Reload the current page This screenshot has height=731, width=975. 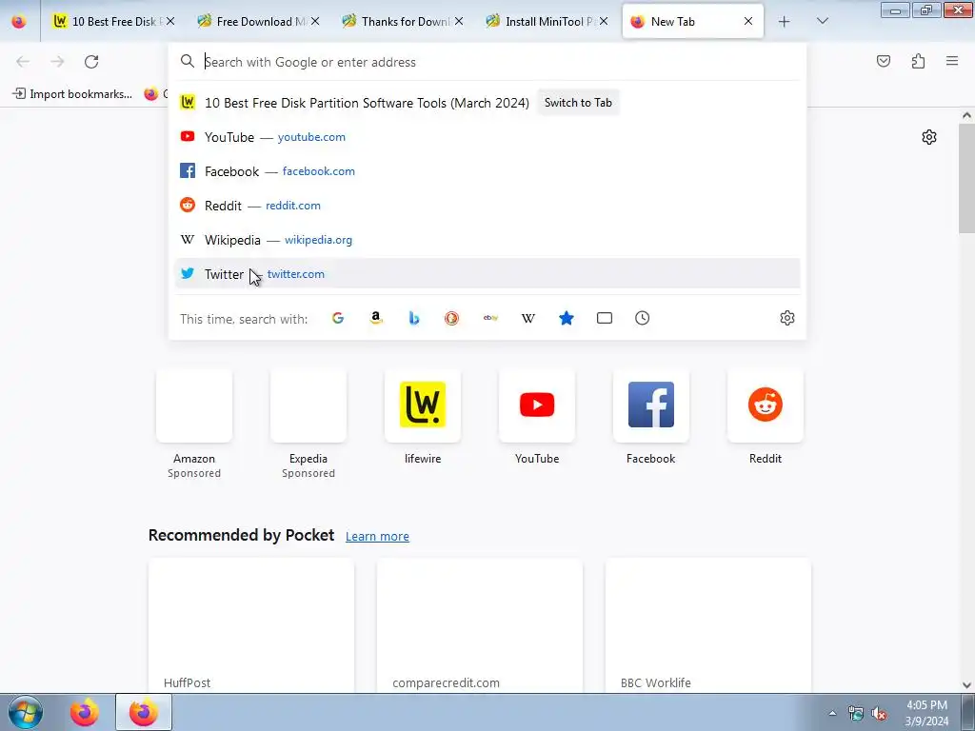tap(91, 62)
